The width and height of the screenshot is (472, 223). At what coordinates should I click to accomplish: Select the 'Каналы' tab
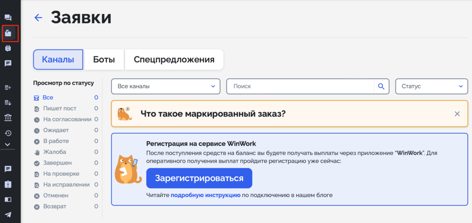point(58,59)
